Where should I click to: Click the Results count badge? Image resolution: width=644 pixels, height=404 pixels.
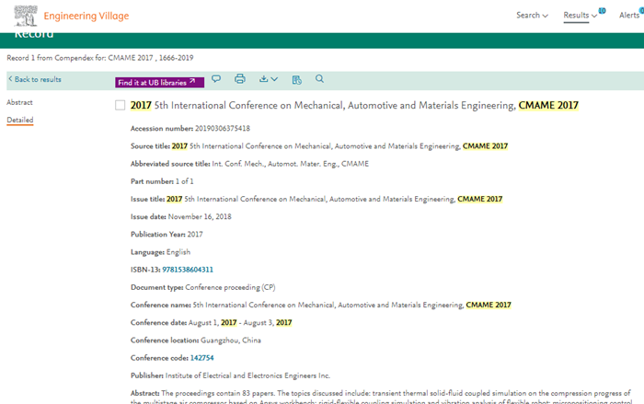point(602,11)
